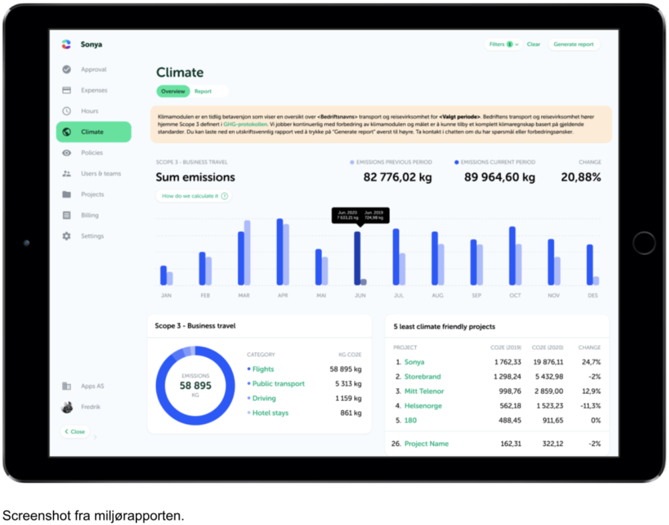Collapse sidebar with the Close button
The width and height of the screenshot is (669, 525).
point(75,432)
